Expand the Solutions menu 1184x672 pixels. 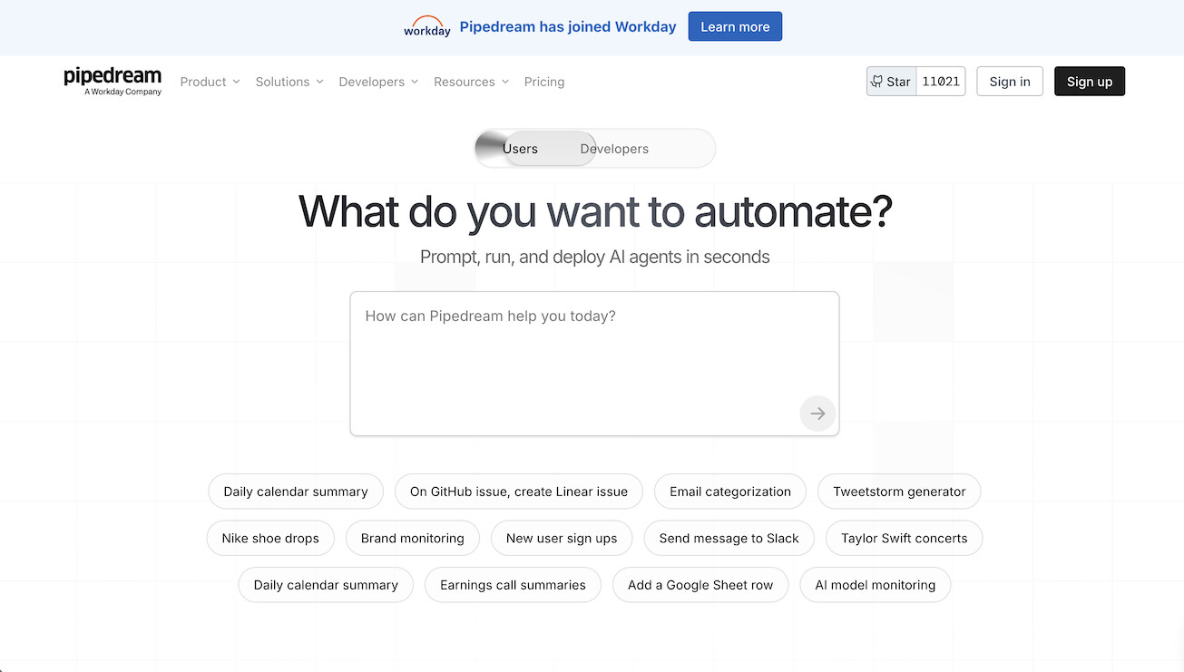point(288,82)
